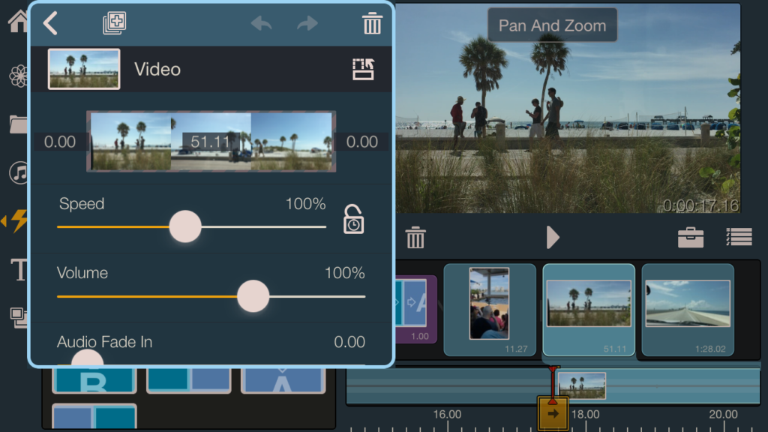Undo the last edit with the left arrow

[x=260, y=23]
